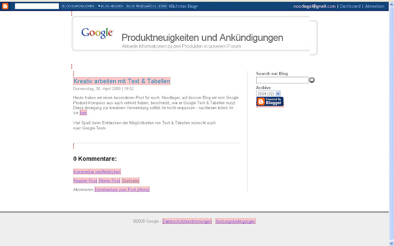
Task: Expand the Archive 2009 (32) dropdown
Action: click(268, 94)
